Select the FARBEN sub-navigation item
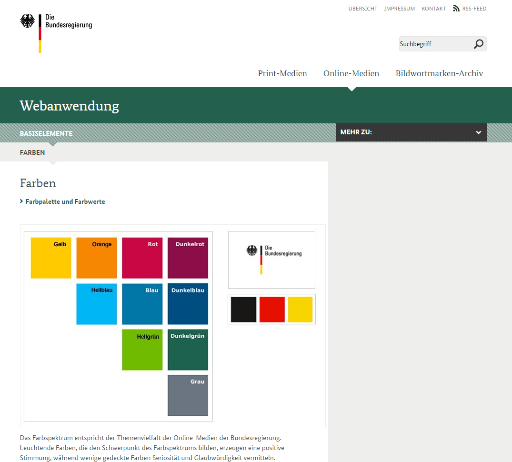 tap(32, 152)
